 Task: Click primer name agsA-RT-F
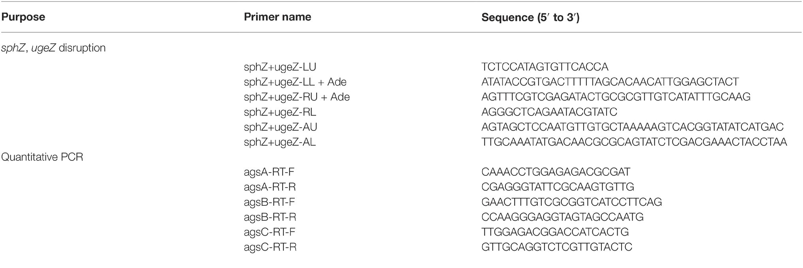[x=269, y=172]
